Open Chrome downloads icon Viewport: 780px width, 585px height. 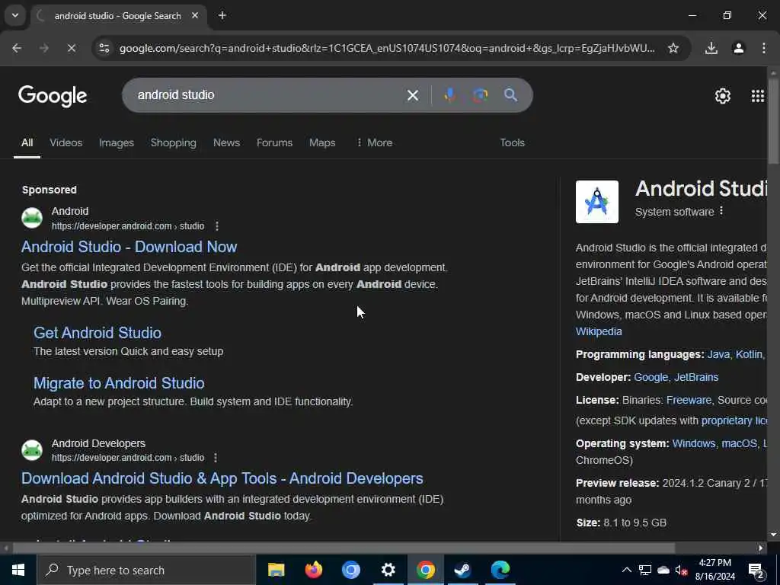[711, 48]
